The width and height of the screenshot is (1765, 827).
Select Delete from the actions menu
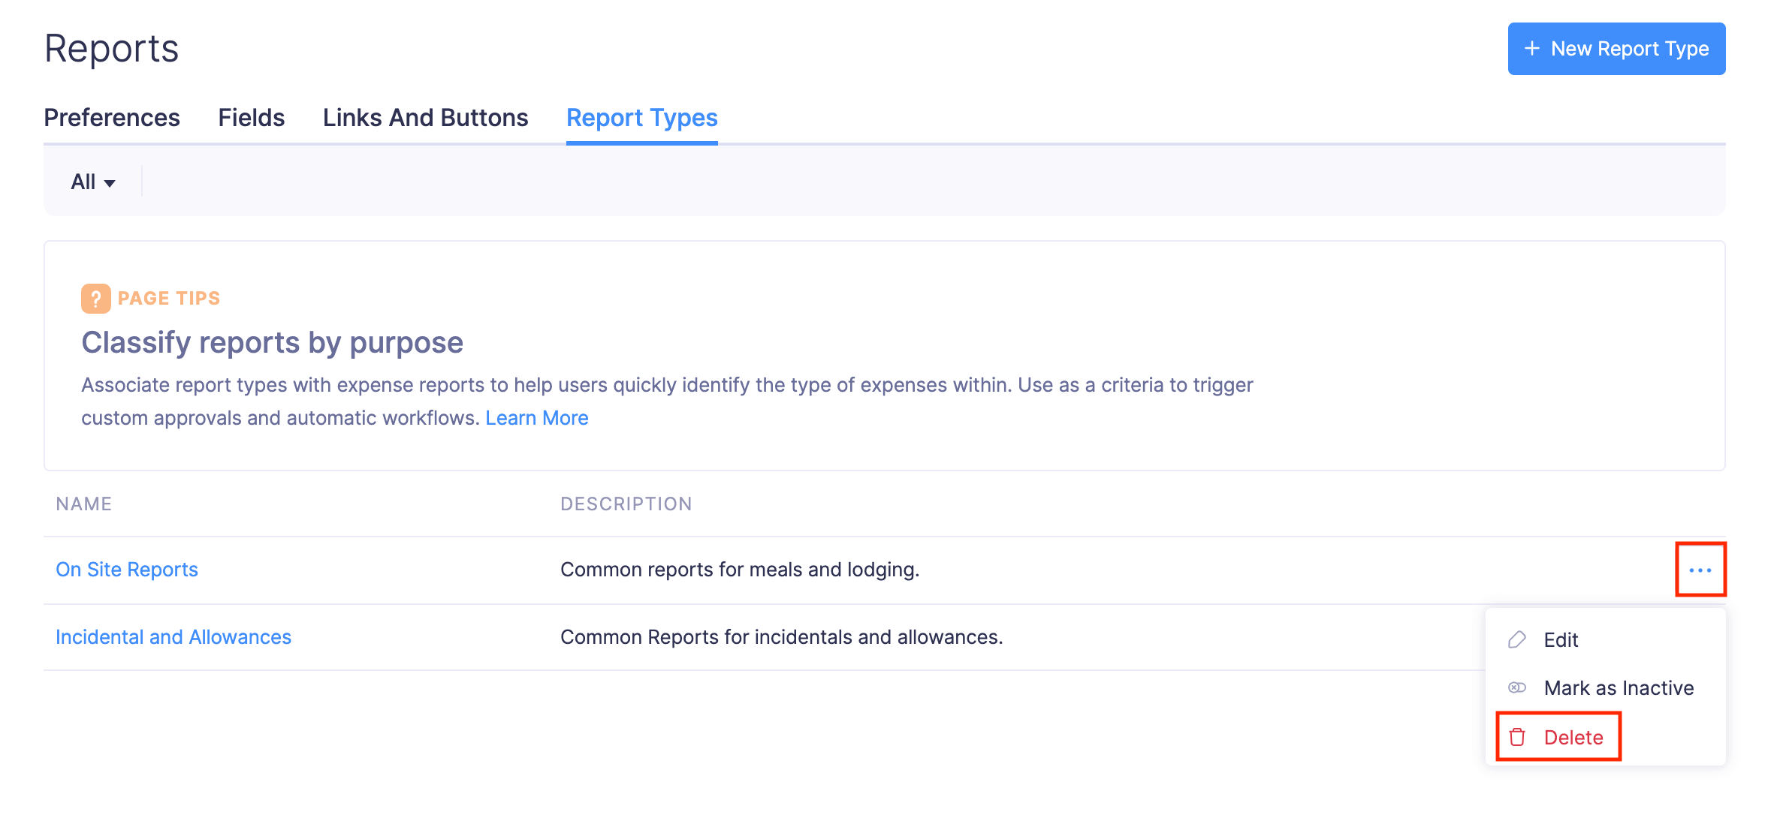click(1574, 737)
